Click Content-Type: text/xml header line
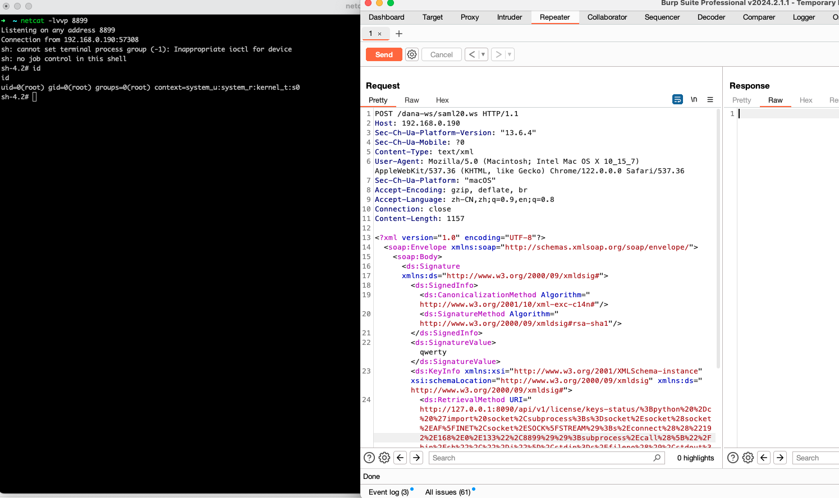 (x=424, y=151)
